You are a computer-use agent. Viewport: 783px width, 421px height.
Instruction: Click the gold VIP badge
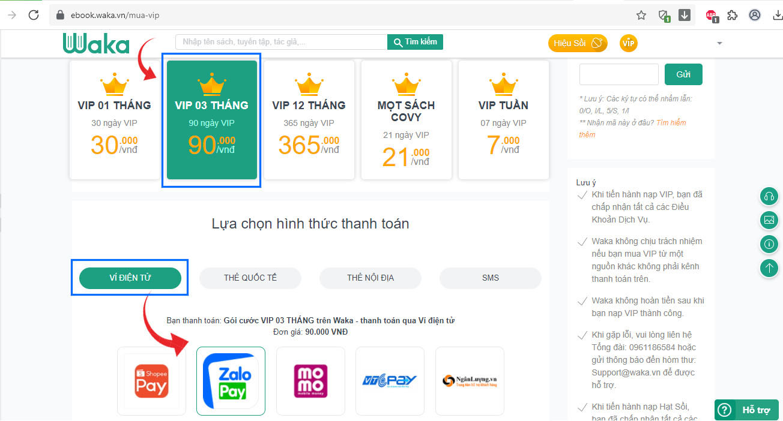click(x=628, y=43)
